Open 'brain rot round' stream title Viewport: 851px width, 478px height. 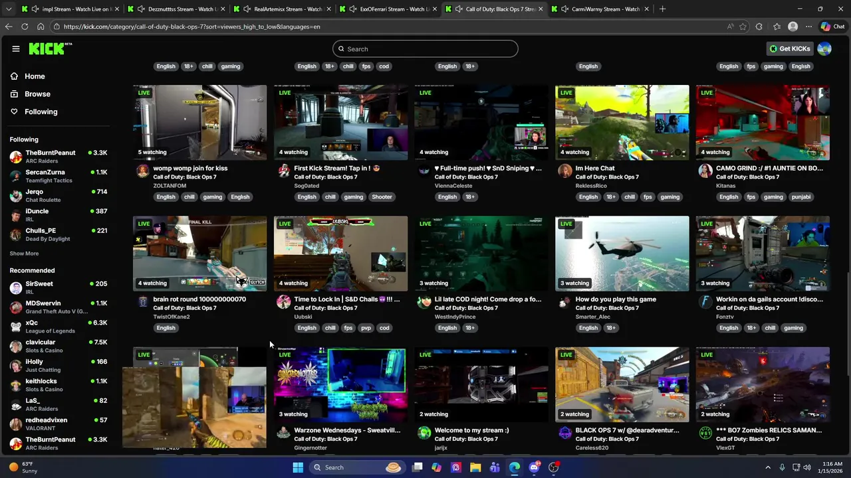coord(199,299)
